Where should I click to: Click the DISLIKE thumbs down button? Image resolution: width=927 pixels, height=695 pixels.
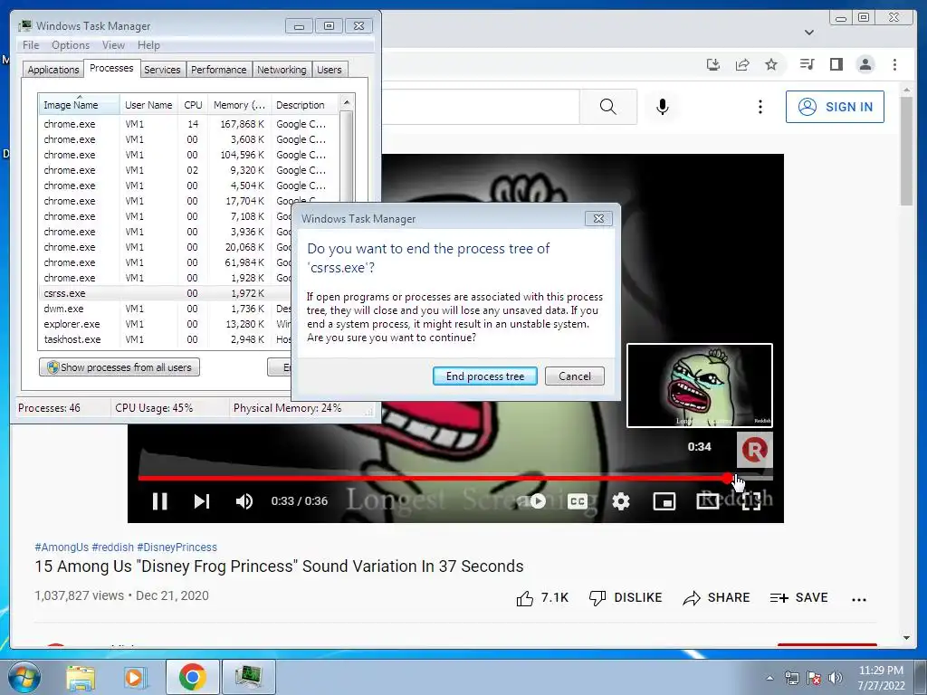click(x=626, y=598)
